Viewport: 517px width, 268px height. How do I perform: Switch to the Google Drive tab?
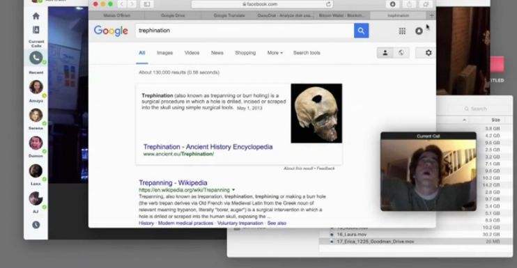click(173, 15)
